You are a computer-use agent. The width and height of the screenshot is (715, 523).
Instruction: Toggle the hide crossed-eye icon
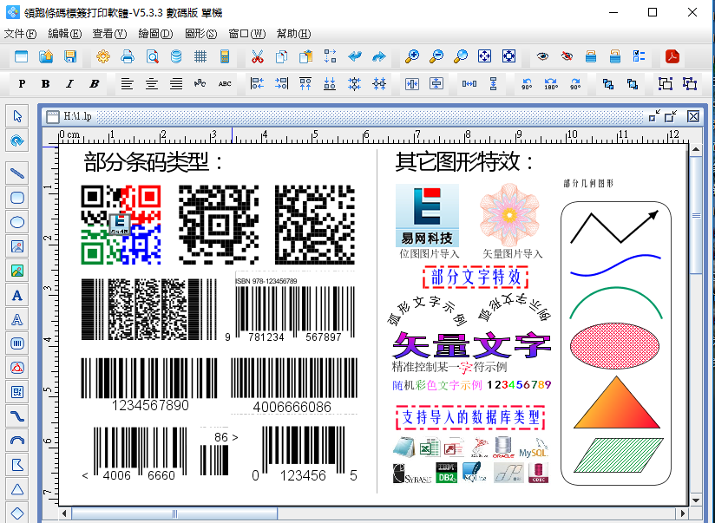(567, 56)
